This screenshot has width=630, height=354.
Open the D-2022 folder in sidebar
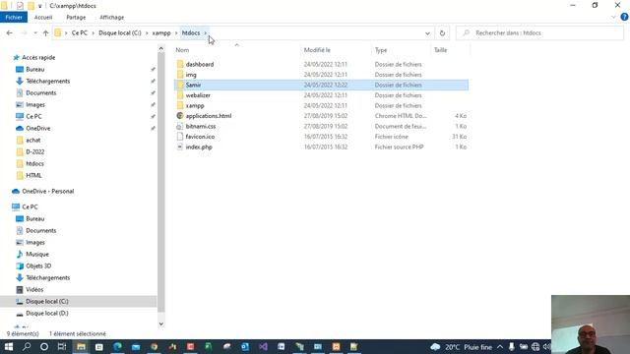click(35, 151)
